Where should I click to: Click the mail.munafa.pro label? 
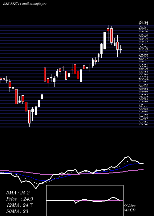point(34,4)
